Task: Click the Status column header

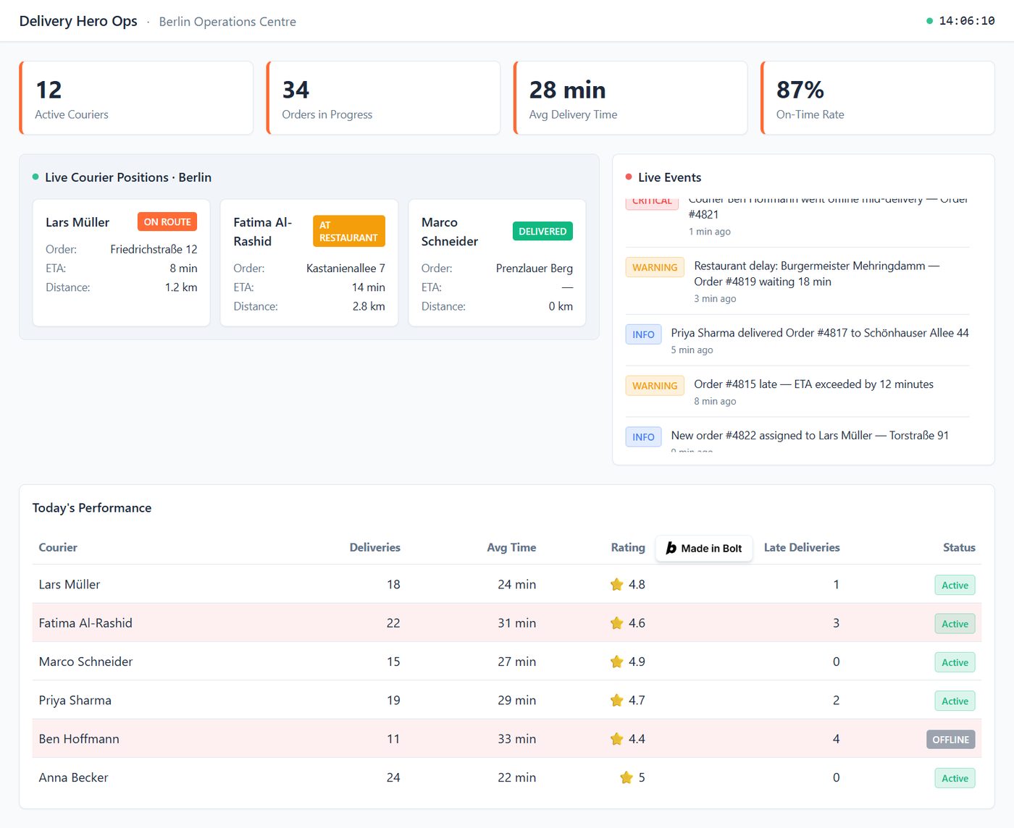Action: [959, 547]
